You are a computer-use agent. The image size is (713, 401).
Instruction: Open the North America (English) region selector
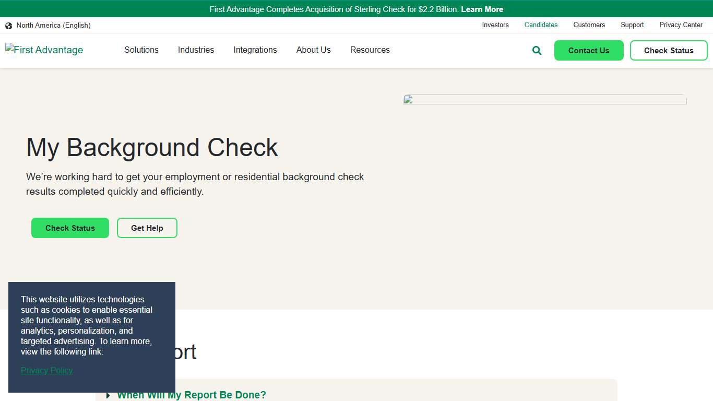pos(54,25)
